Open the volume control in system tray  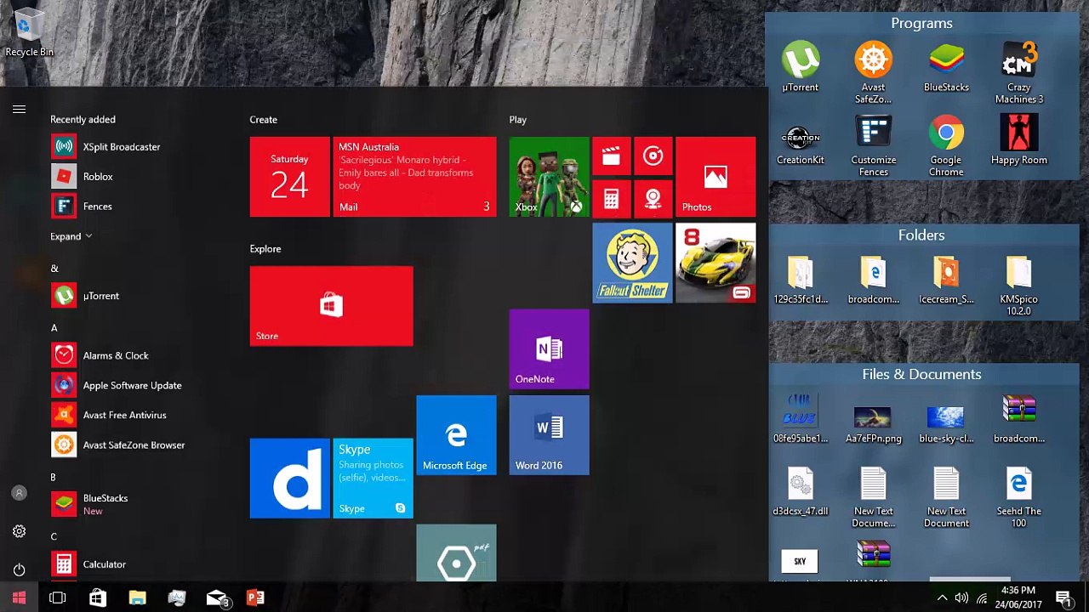(962, 598)
